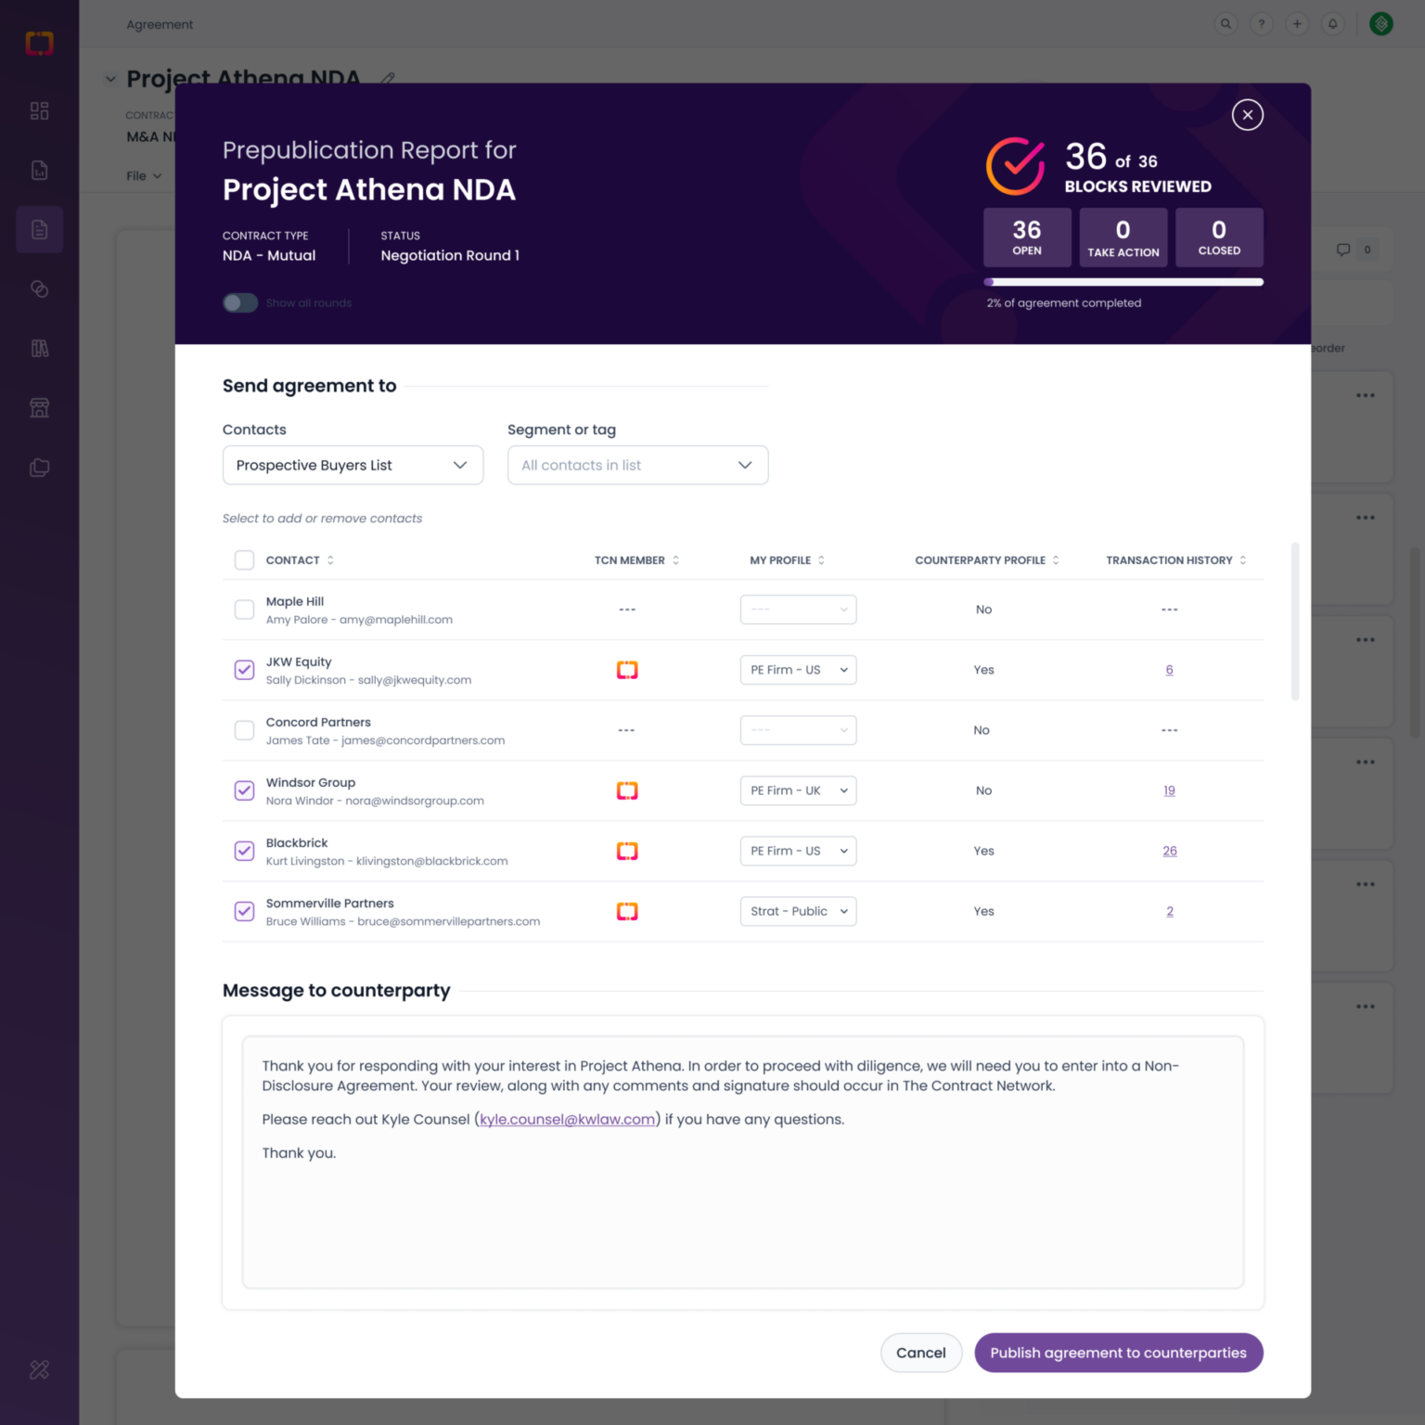Open the Prospective Buyers List dropdown
Viewport: 1425px width, 1425px height.
(x=352, y=465)
